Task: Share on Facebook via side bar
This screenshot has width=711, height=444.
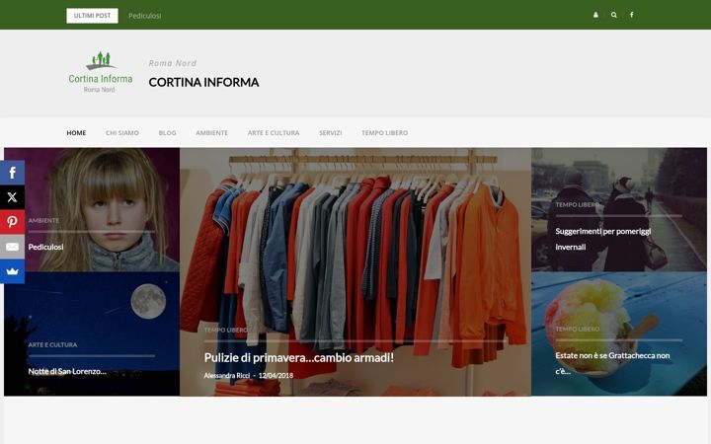Action: click(12, 173)
